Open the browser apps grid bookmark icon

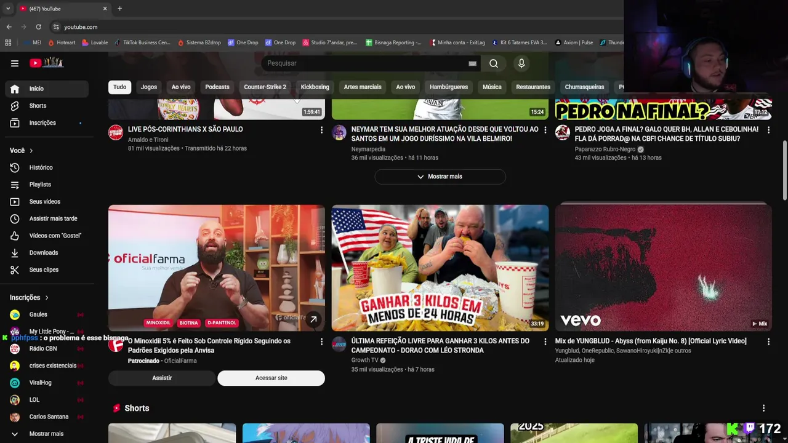coord(8,42)
